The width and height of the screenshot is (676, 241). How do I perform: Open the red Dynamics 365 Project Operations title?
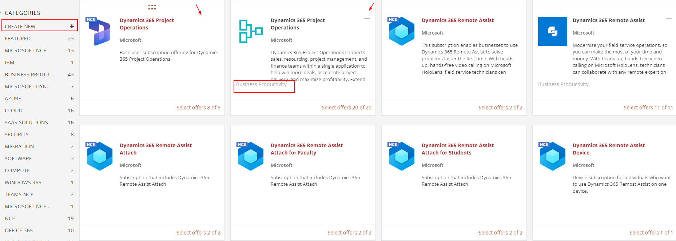(x=147, y=24)
